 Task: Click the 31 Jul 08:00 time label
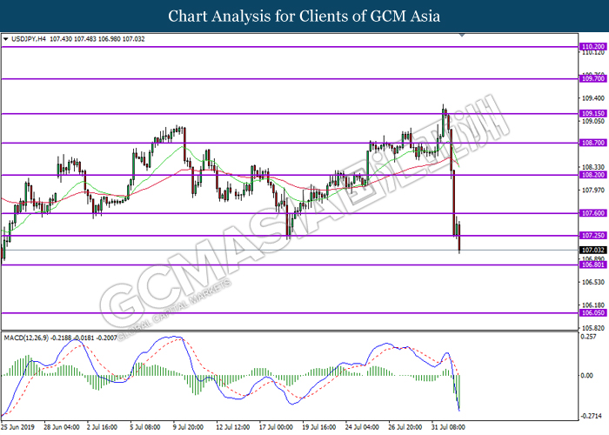point(448,427)
